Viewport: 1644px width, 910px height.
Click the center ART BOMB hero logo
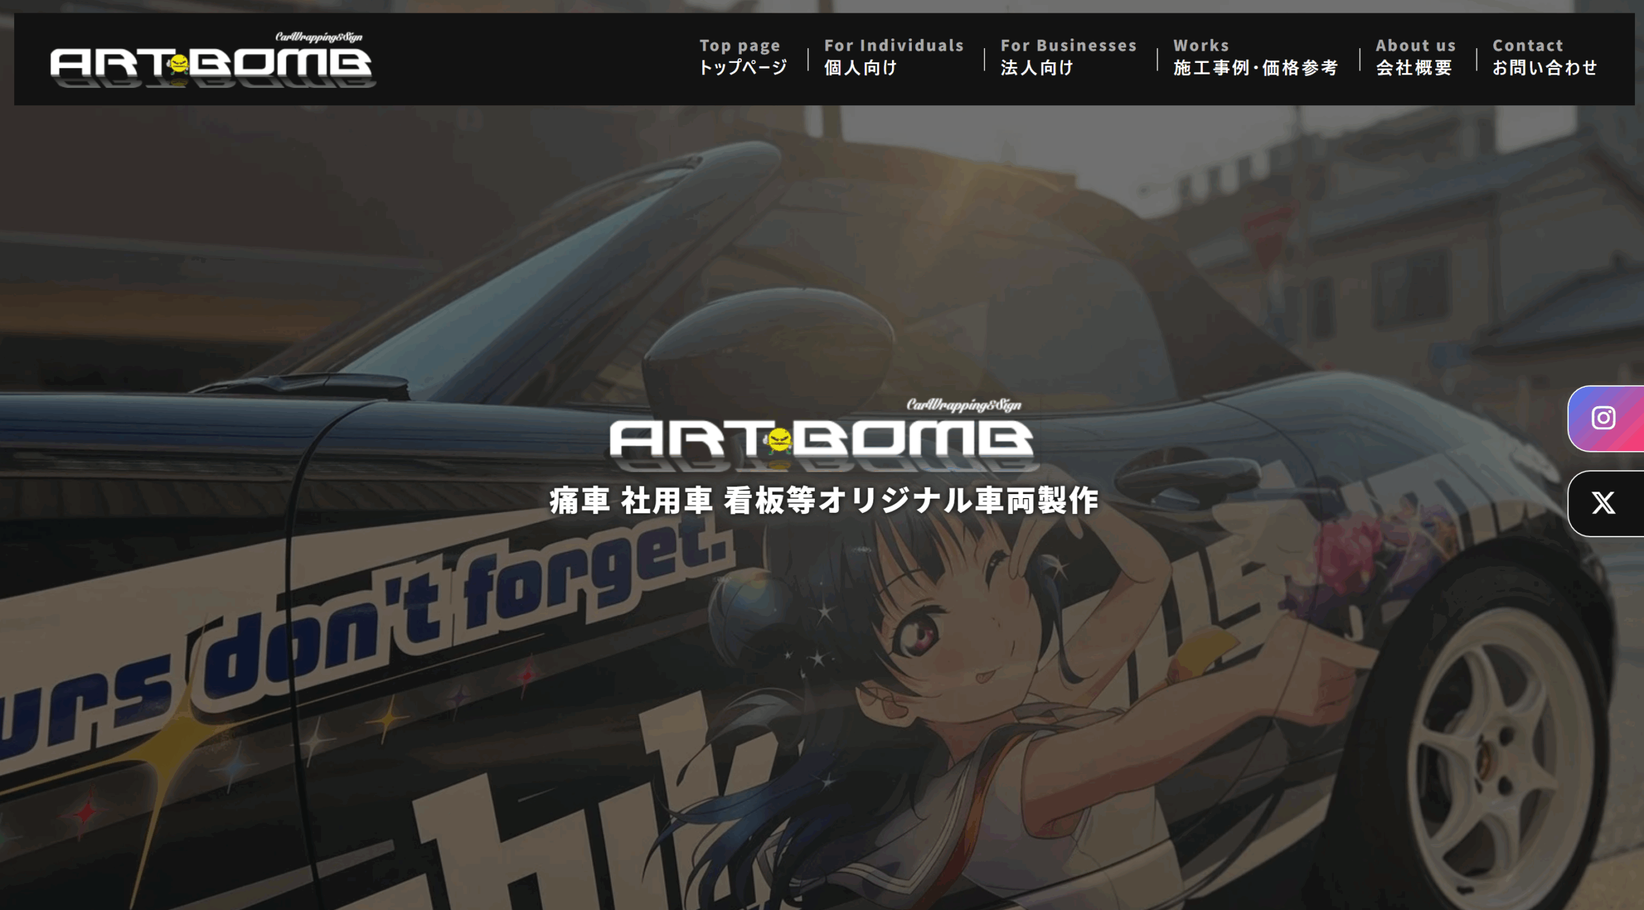click(824, 435)
